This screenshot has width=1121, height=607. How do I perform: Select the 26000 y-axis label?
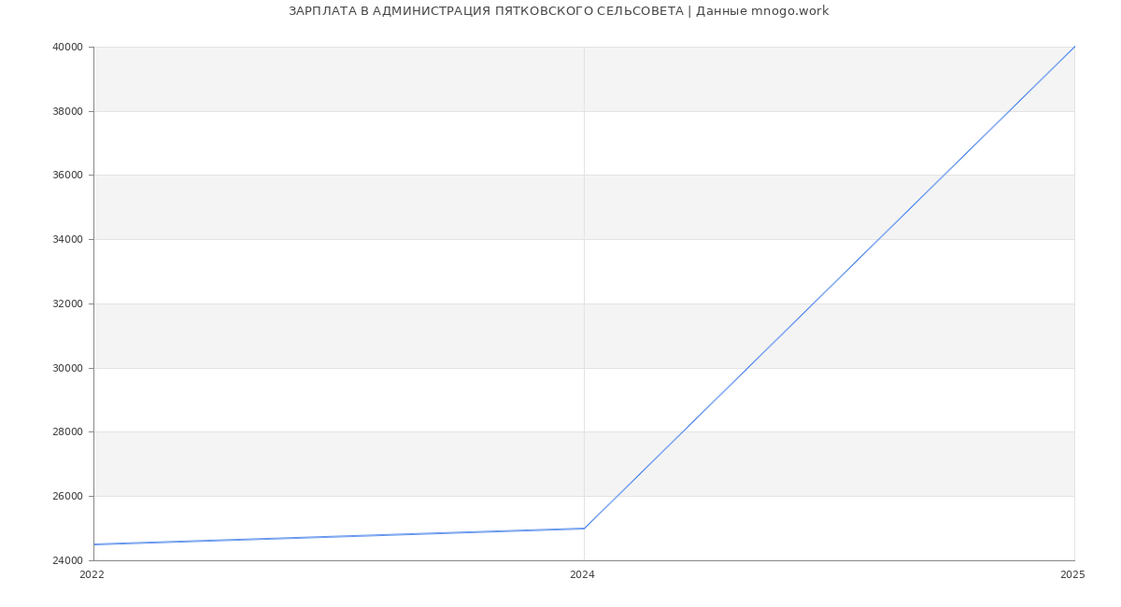pos(67,497)
